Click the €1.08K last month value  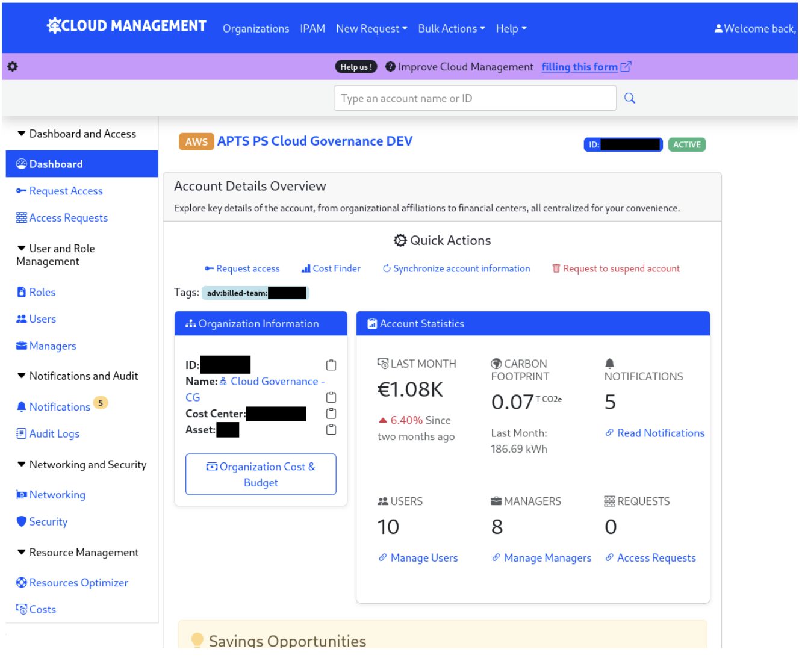point(410,389)
